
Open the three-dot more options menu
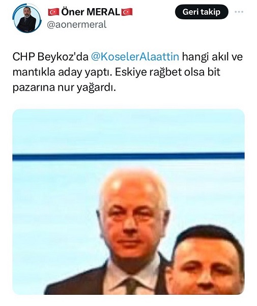(x=239, y=12)
